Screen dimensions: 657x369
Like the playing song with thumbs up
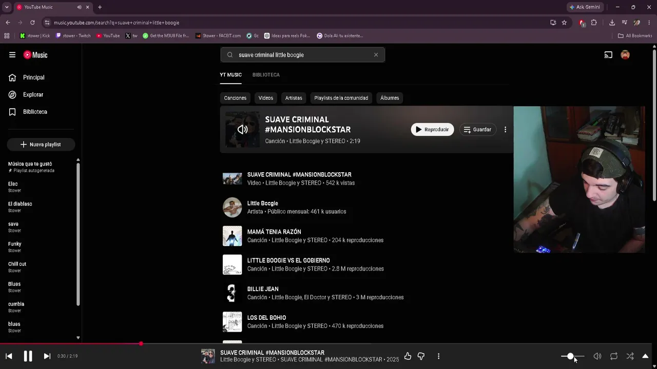408,356
